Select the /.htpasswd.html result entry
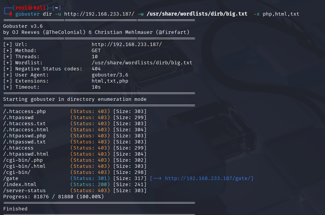 tap(26, 154)
